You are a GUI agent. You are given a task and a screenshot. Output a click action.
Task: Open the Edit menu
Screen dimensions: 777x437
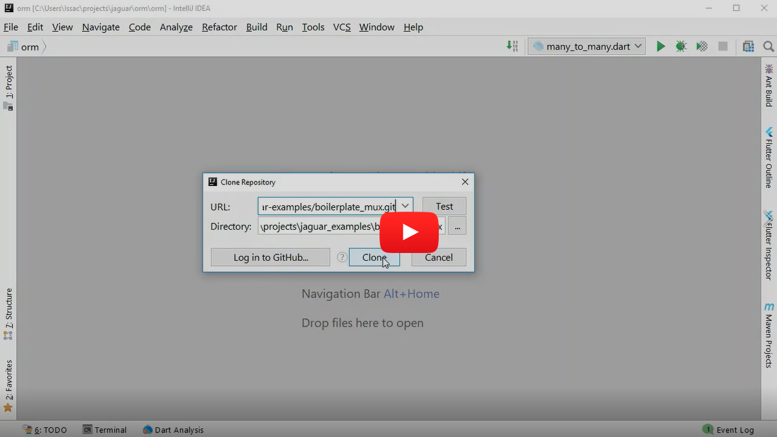pos(35,27)
